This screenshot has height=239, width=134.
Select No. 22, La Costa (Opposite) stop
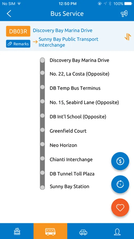pos(80,74)
